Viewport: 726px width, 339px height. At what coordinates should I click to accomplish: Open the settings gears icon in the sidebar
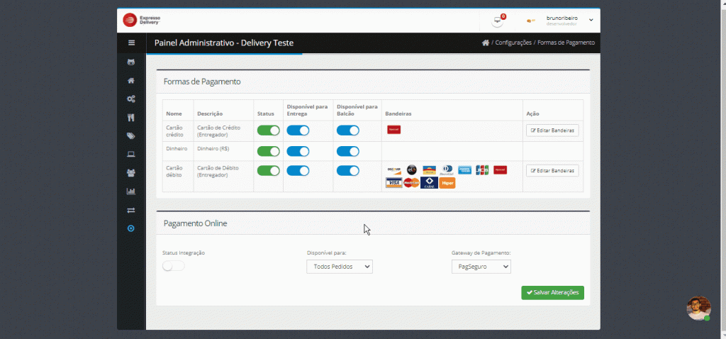[131, 99]
